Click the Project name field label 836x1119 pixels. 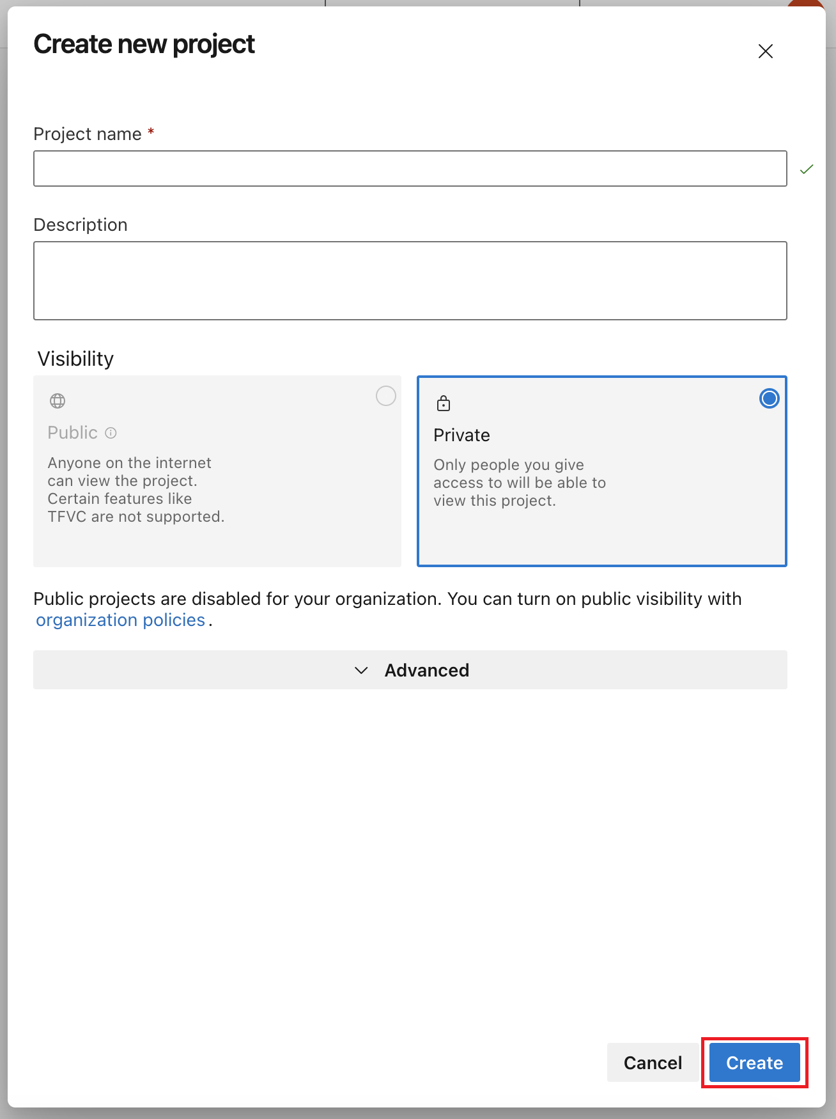(x=88, y=134)
